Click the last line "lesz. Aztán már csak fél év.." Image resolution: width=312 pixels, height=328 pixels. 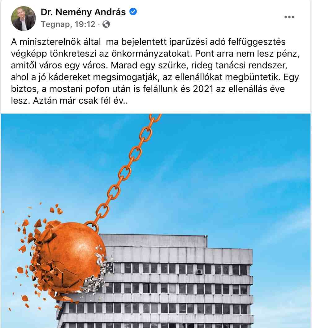(x=69, y=101)
